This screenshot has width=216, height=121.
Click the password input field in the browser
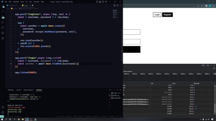click(132, 42)
